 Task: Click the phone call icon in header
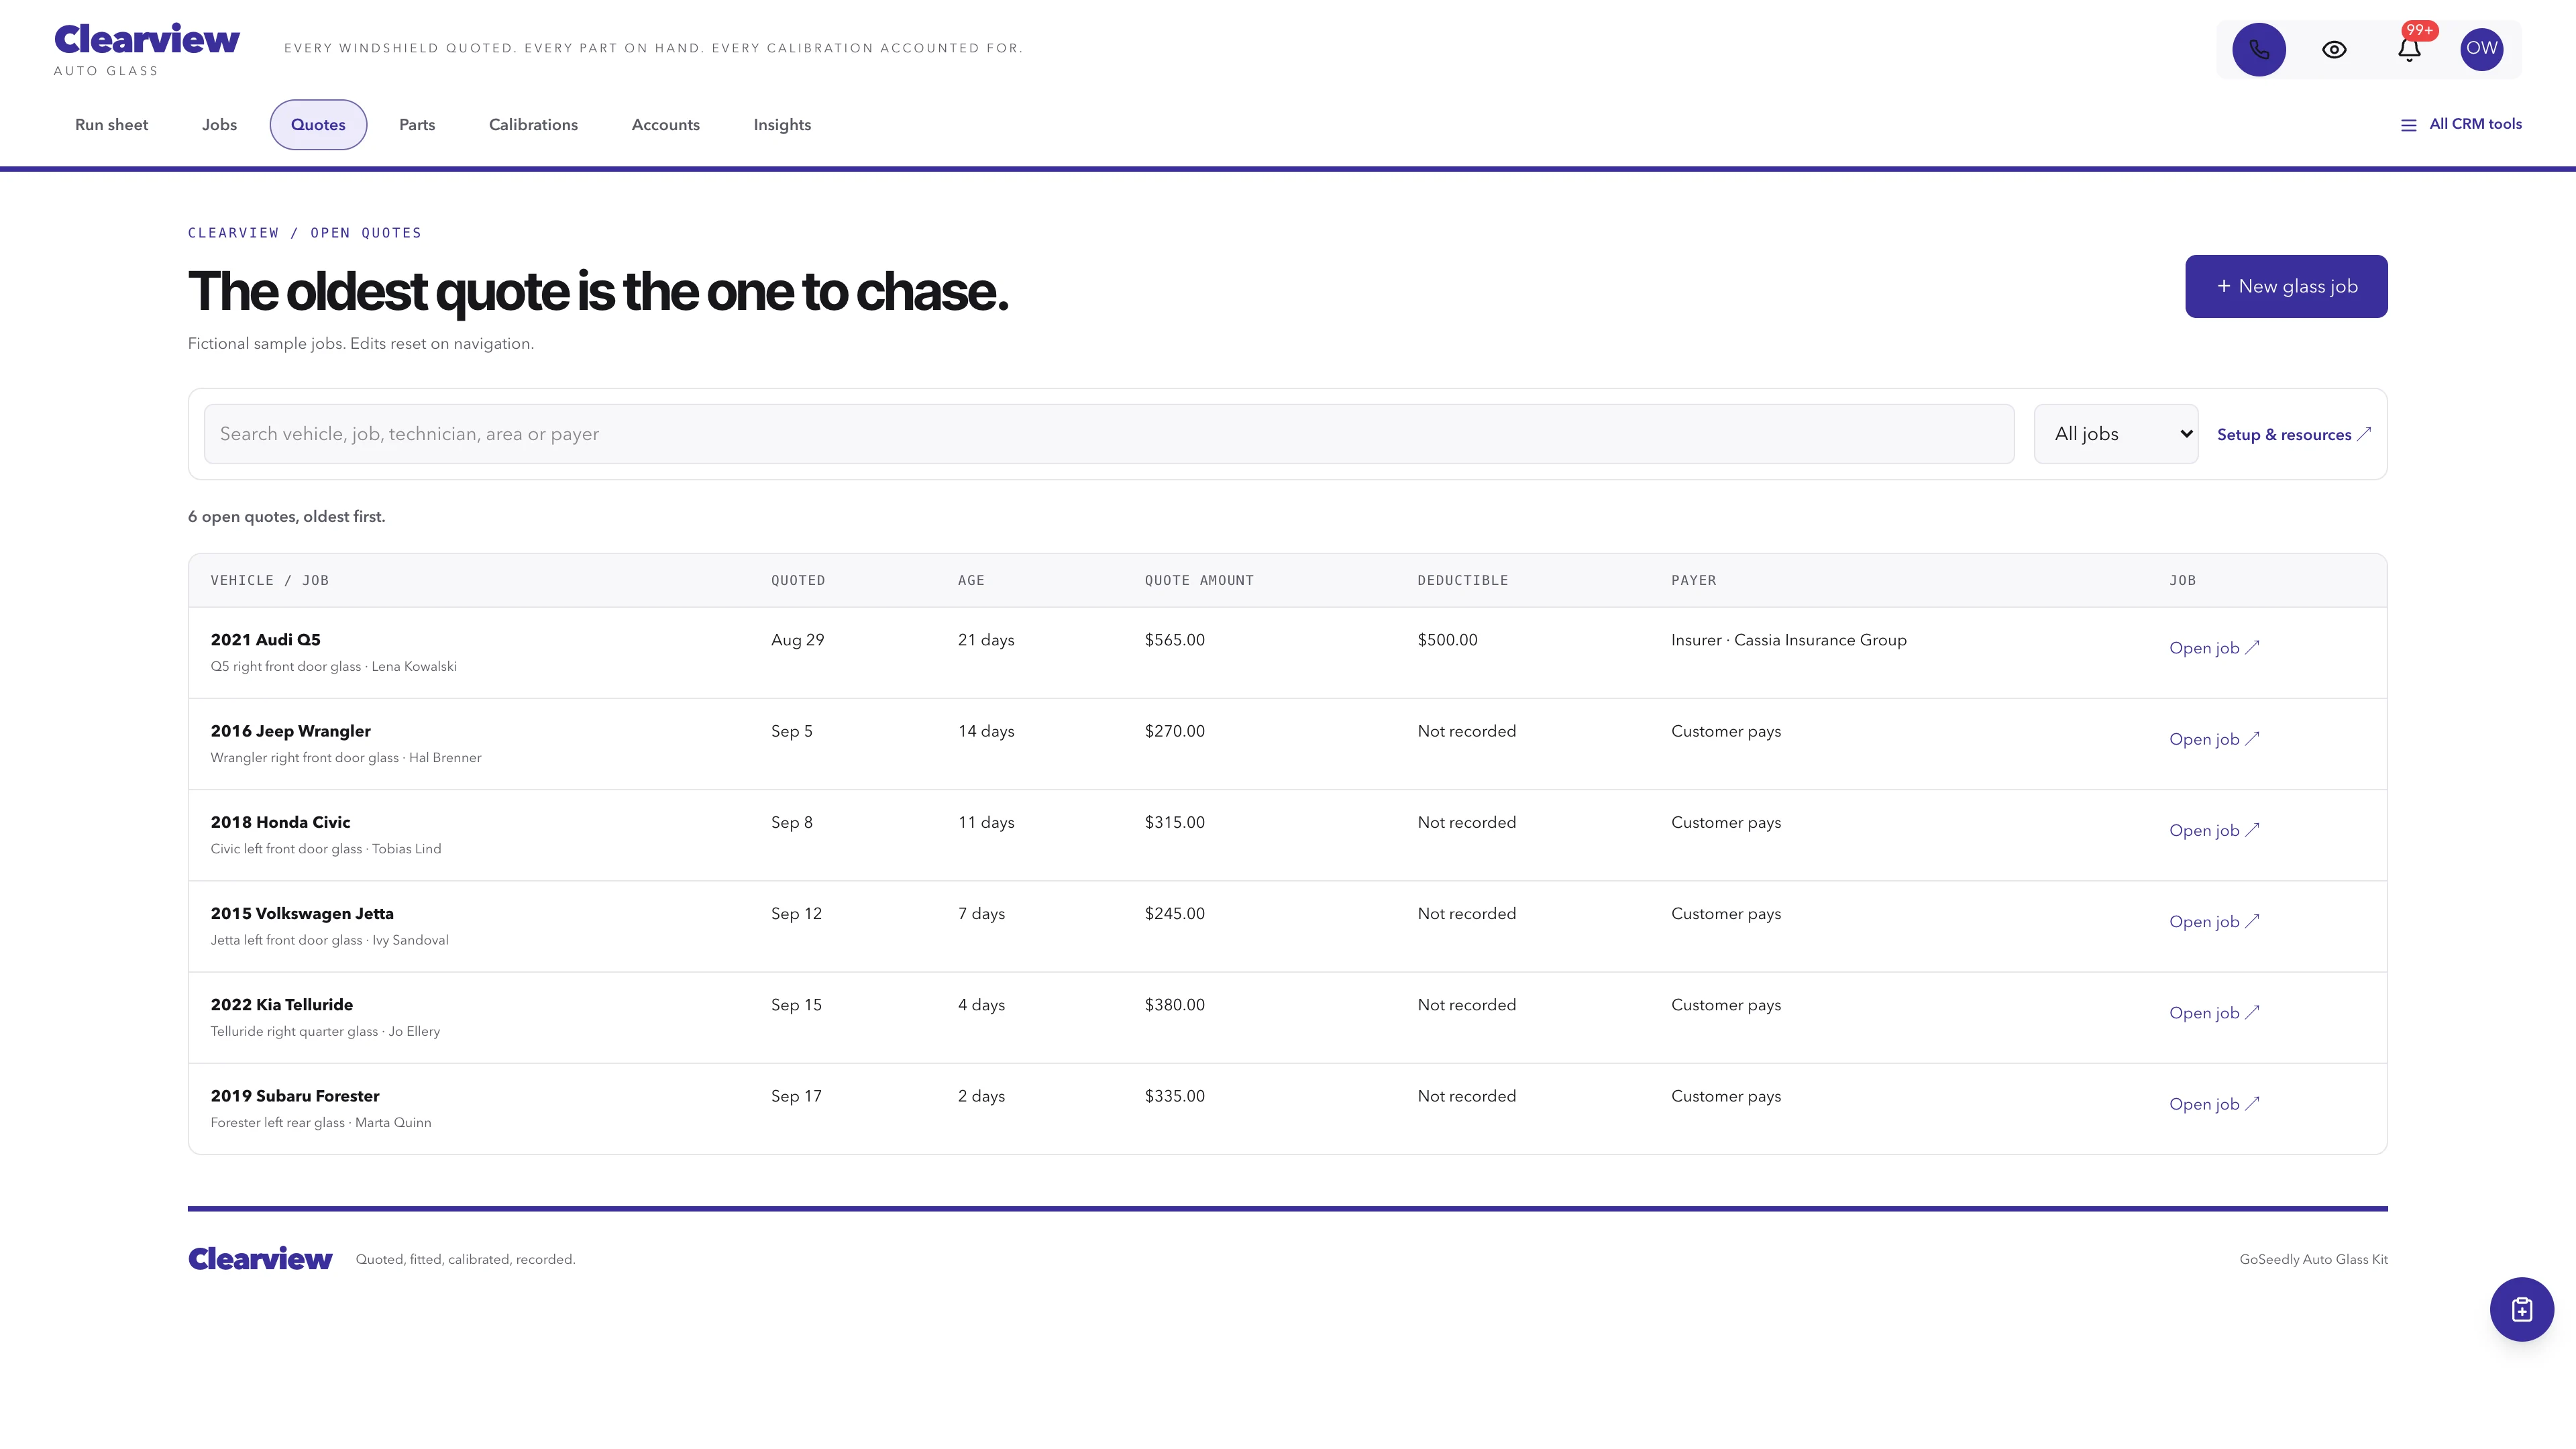2259,49
